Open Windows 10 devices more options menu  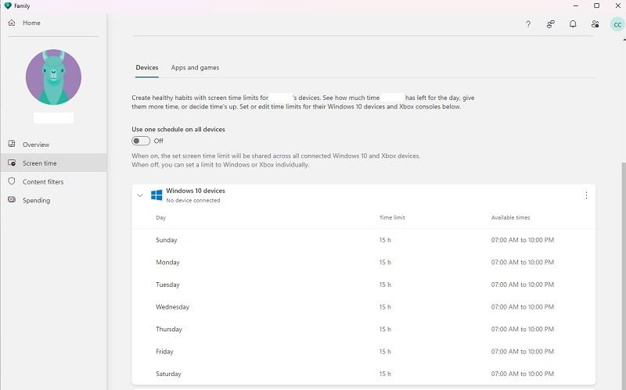tap(586, 195)
